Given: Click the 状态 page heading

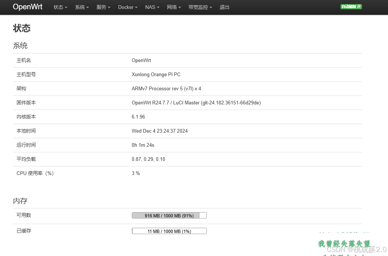Looking at the screenshot, I should point(22,28).
